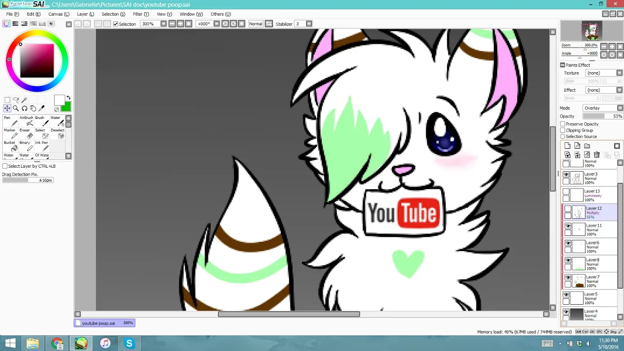Create a new normal layer
Viewport: 624px width, 351px height.
coord(567,146)
